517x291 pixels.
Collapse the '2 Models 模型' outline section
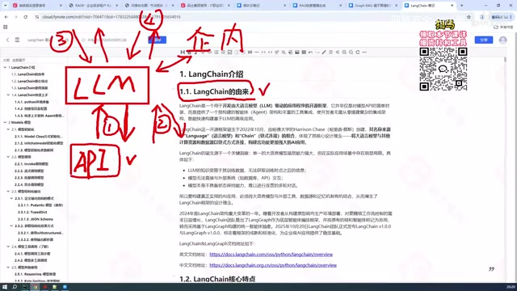point(5,122)
